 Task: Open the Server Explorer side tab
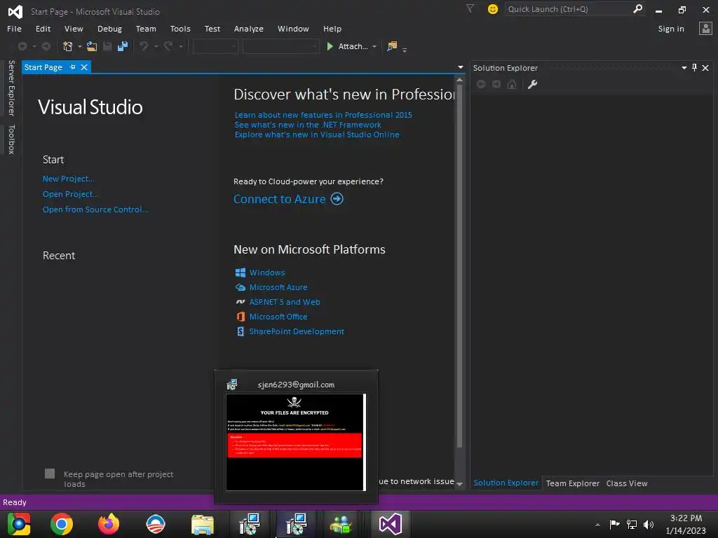[11, 88]
